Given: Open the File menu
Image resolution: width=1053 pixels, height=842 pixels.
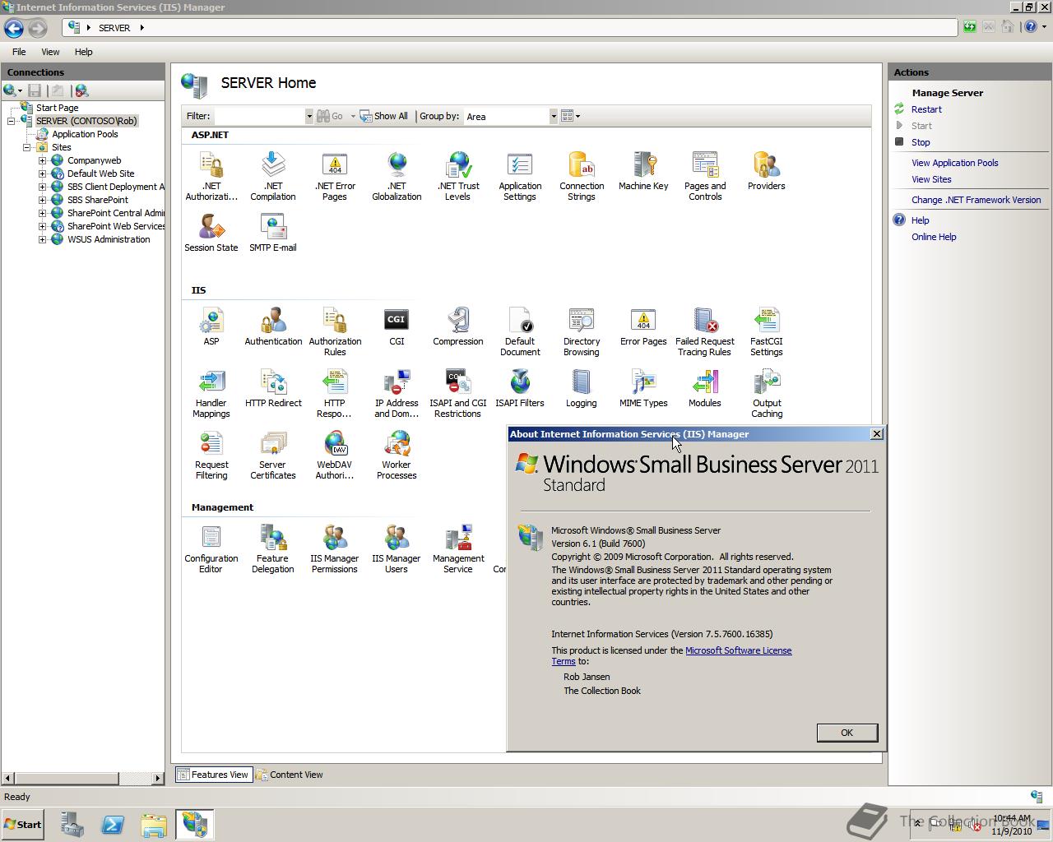Looking at the screenshot, I should [x=19, y=52].
